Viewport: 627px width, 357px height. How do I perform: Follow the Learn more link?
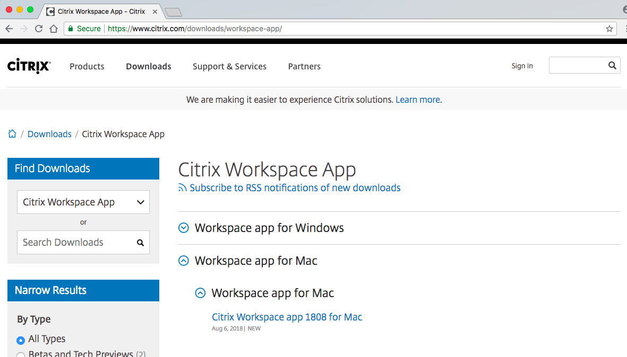pos(418,100)
